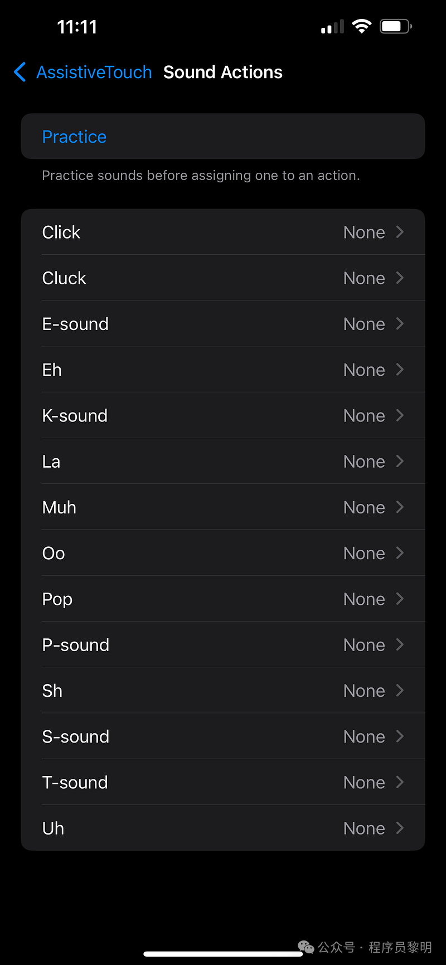The height and width of the screenshot is (965, 446).
Task: Open the S-sound action row
Action: tap(223, 736)
